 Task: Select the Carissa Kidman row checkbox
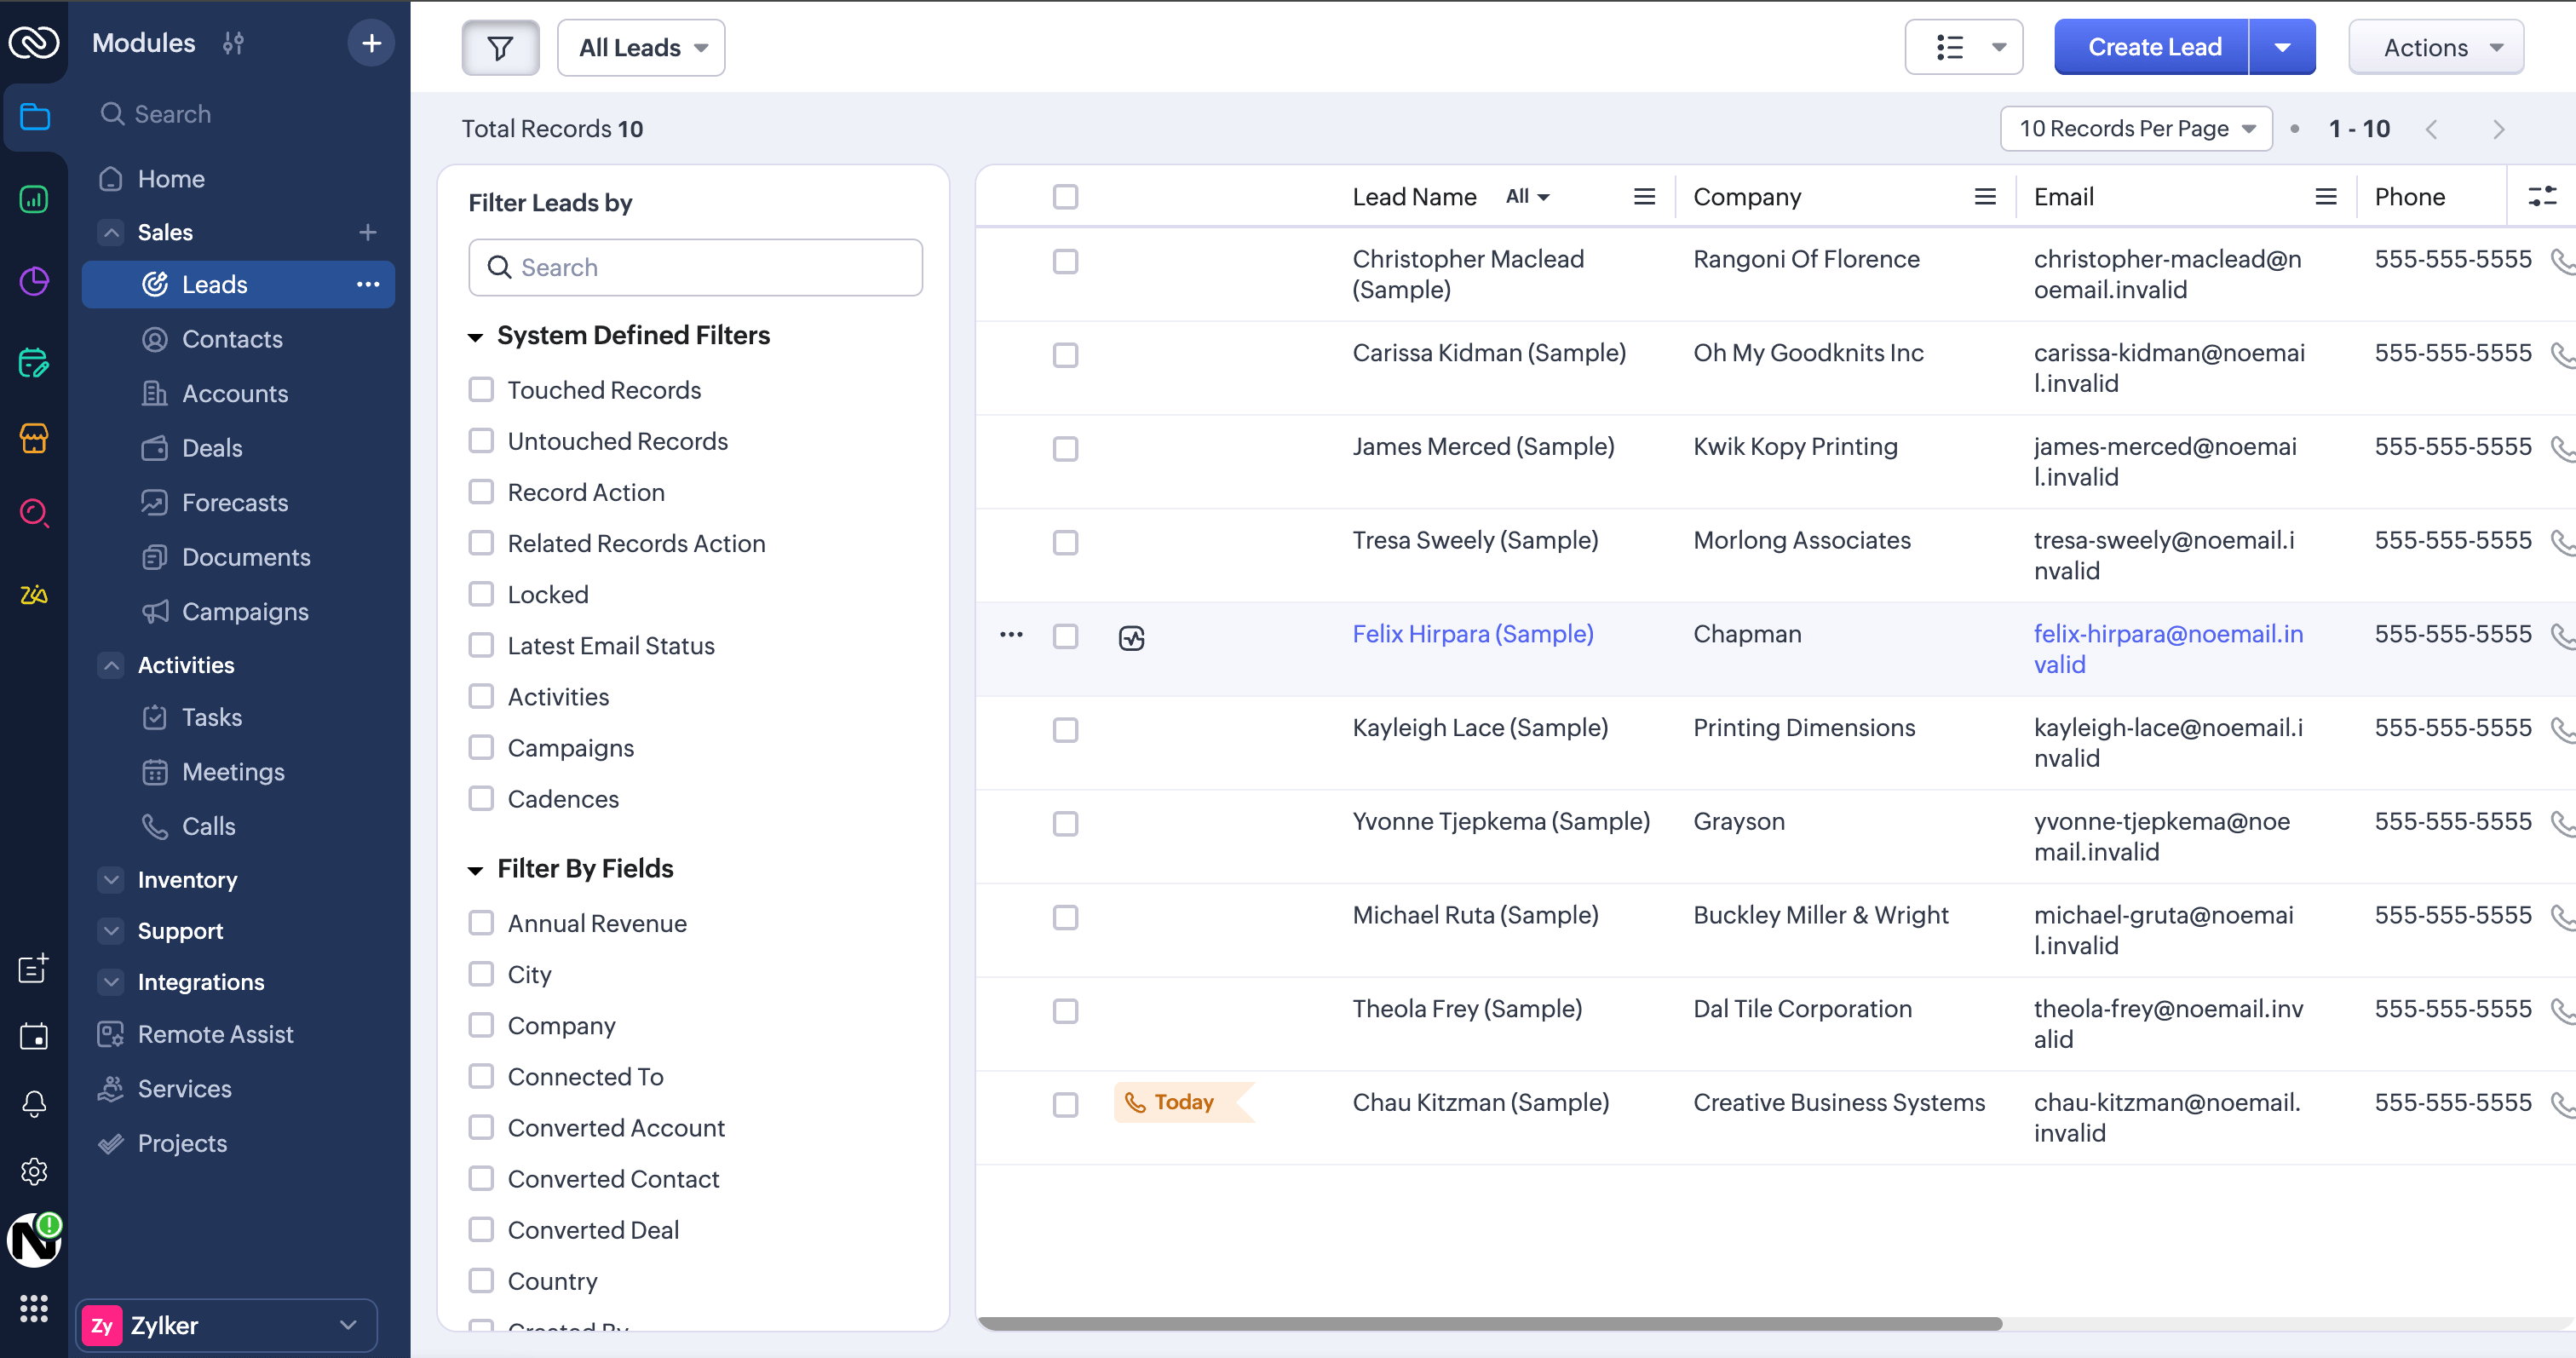pos(1065,355)
